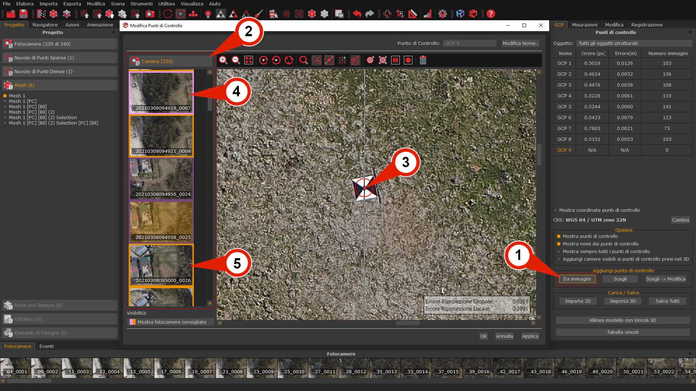696x391 pixels.
Task: Save the project using the floppy disk icon
Action: [24, 14]
